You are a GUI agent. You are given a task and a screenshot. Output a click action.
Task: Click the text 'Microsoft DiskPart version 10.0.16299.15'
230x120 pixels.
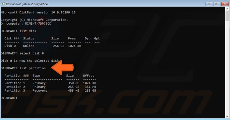38,12
